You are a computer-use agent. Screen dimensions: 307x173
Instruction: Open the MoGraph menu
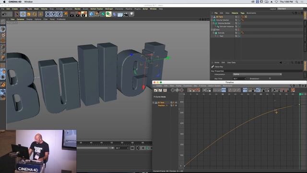pyautogui.click(x=109, y=9)
